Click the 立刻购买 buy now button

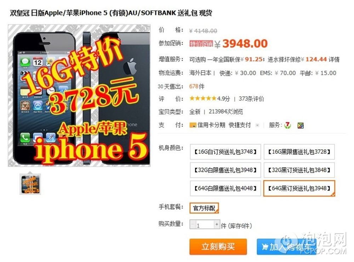[218, 247]
